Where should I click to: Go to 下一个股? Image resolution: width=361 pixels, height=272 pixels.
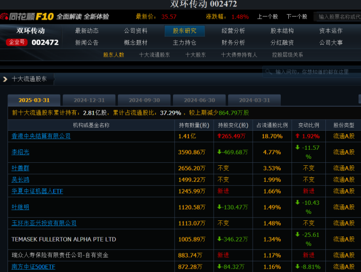click(297, 17)
